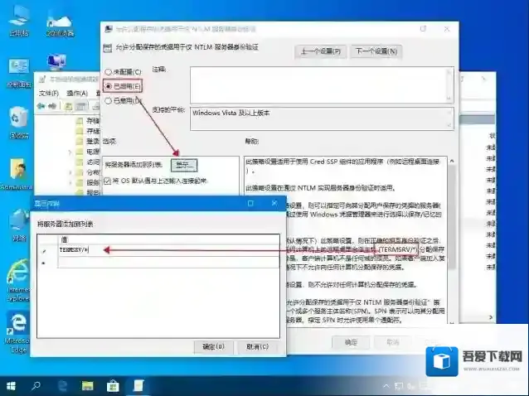Open the This PC desktop icon
Viewport: 529px width, 396px height.
click(x=19, y=20)
